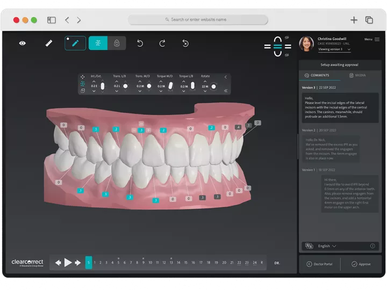Image resolution: width=387 pixels, height=290 pixels.
Task: Switch to the Media tab
Action: [x=357, y=75]
